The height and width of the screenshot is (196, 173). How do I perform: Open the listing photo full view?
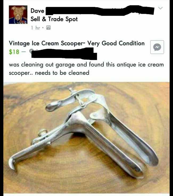(x=86, y=138)
